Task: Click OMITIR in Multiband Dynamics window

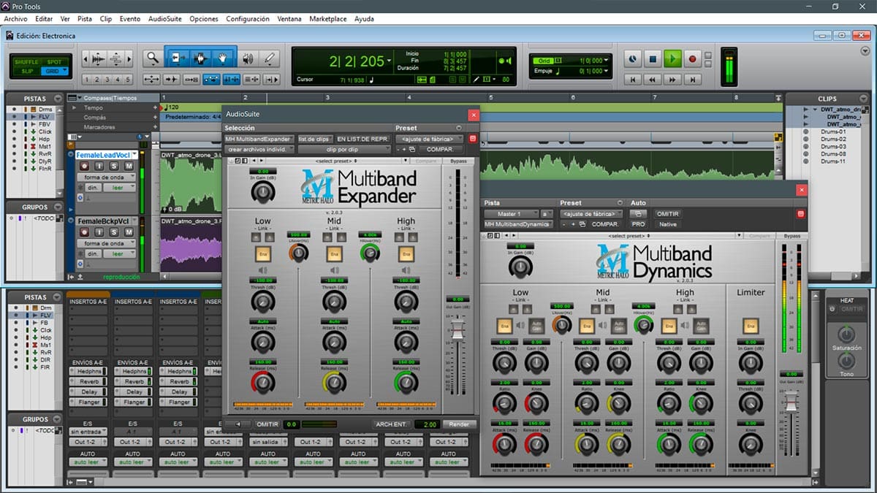Action: pos(667,214)
